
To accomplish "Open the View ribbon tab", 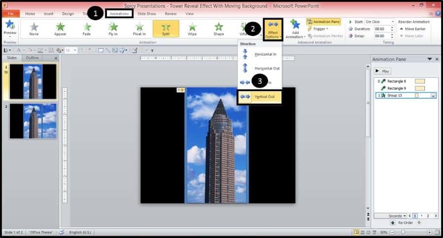I will point(190,14).
